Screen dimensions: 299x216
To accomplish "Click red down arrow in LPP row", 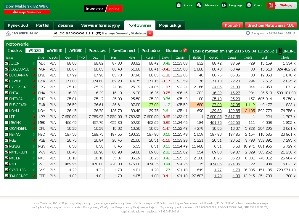I will pos(34,116).
